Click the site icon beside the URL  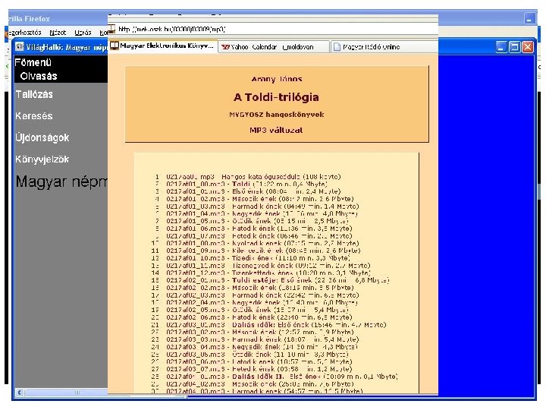pyautogui.click(x=111, y=28)
